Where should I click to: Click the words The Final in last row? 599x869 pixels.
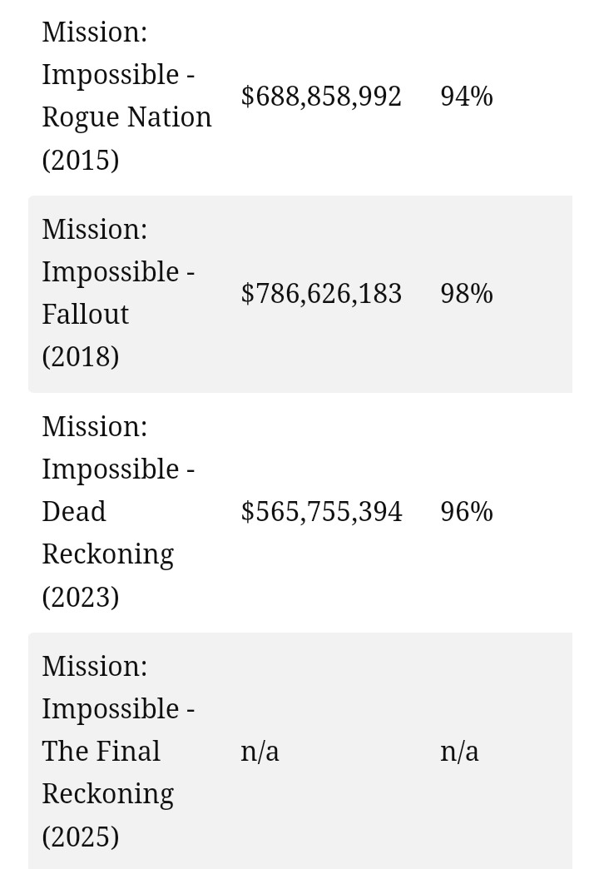coord(101,752)
